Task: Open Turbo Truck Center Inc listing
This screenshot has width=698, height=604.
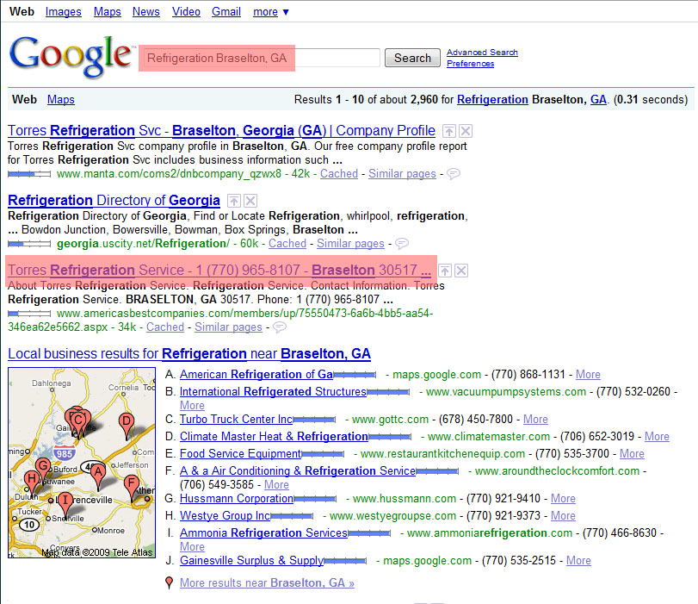Action: point(237,420)
